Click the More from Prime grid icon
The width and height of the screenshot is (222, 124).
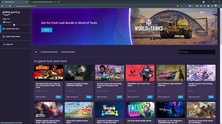point(4,37)
